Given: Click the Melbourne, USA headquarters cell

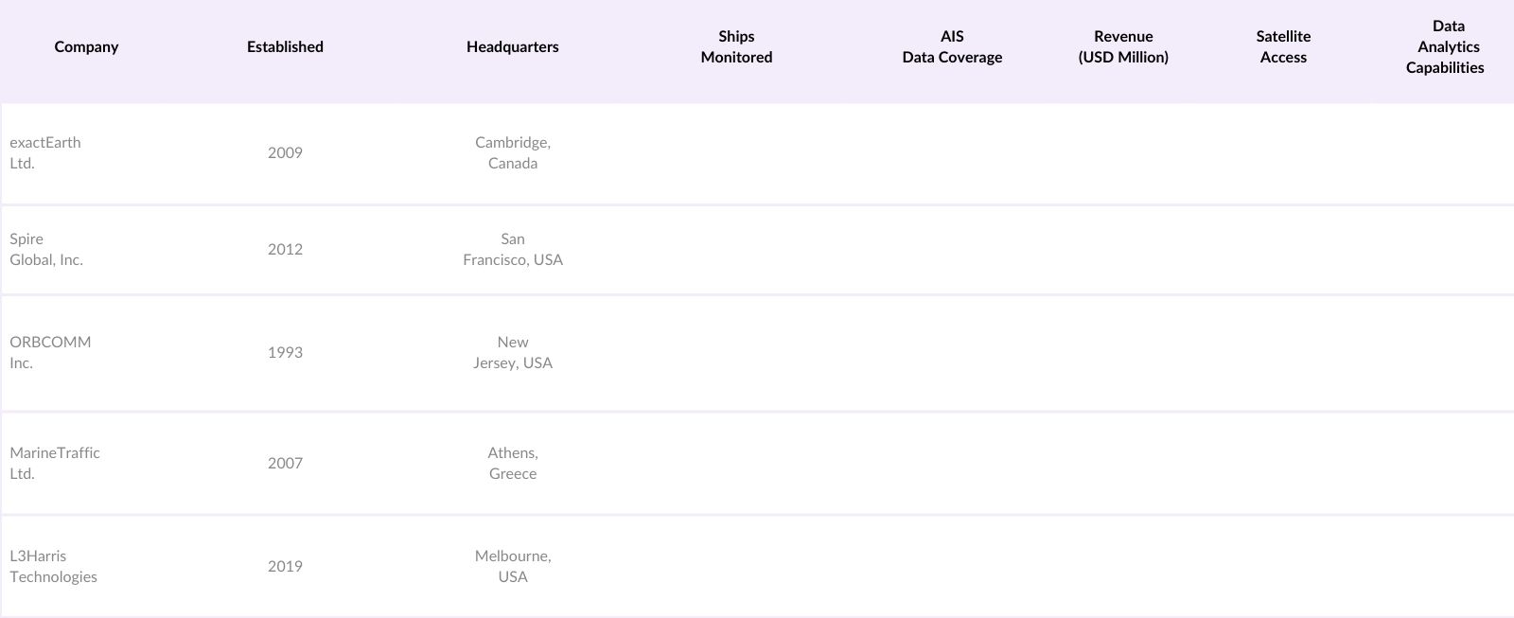Looking at the screenshot, I should click(513, 567).
